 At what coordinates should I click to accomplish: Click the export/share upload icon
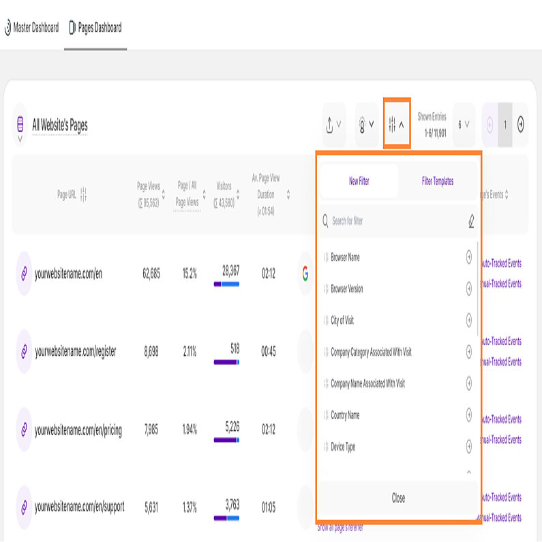coord(334,125)
